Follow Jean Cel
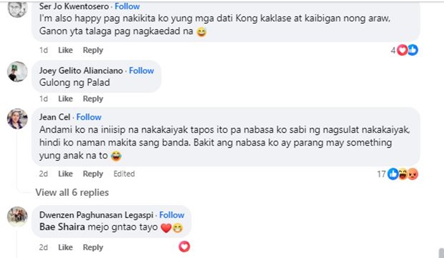Image resolution: width=444 pixels, height=258 pixels. [x=89, y=117]
